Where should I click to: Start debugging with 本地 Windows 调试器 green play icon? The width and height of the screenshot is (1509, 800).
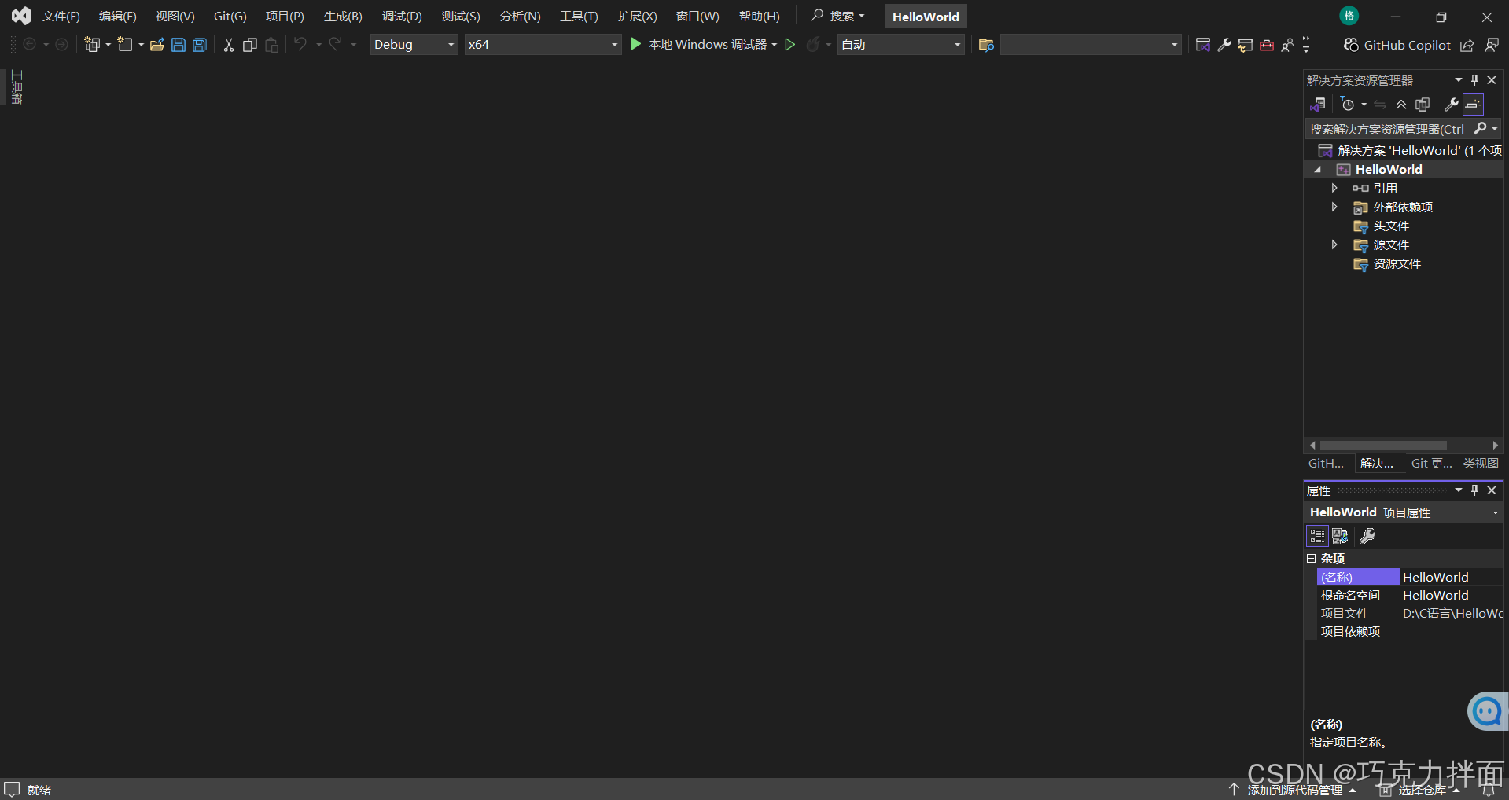click(635, 44)
